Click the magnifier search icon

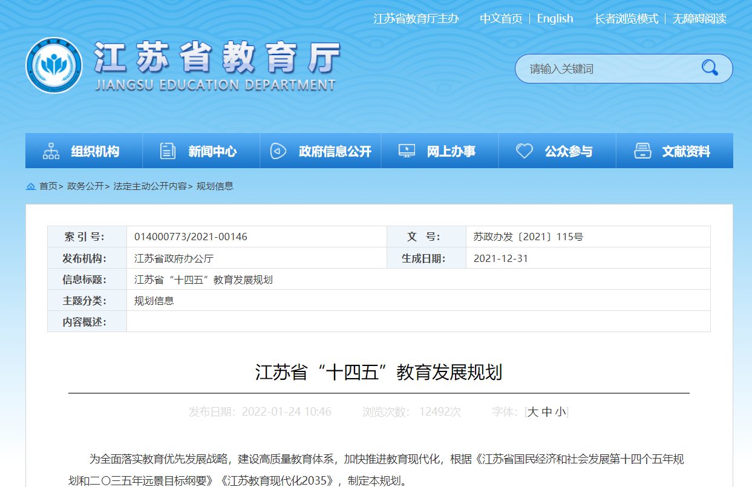[x=709, y=68]
